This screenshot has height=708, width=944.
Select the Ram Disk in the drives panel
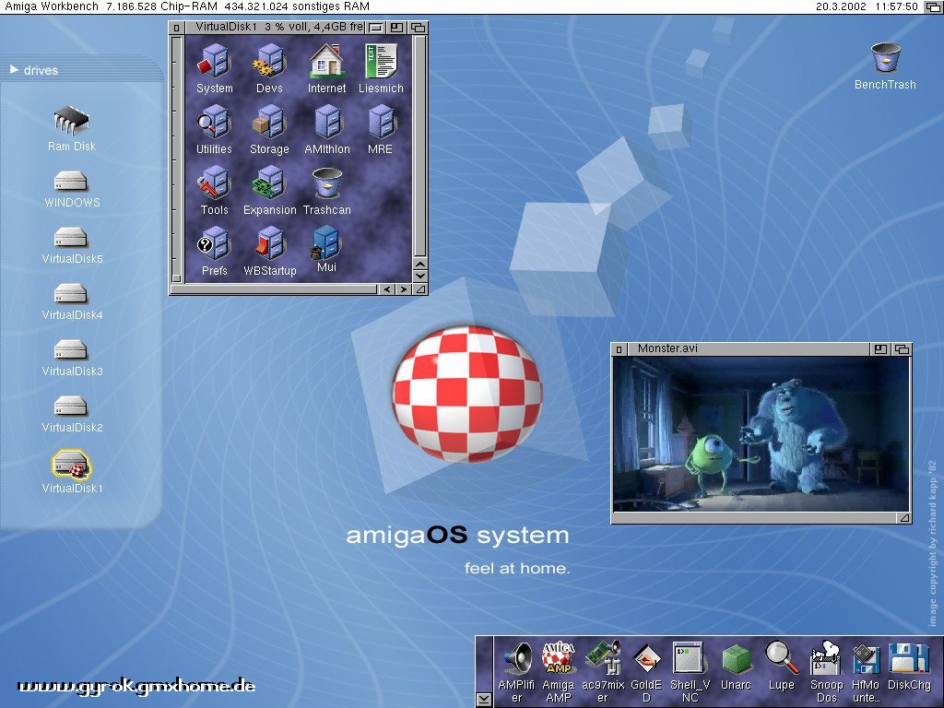click(71, 121)
